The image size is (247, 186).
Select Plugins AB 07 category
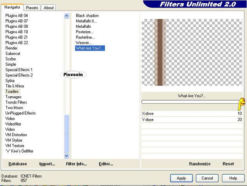17,21
